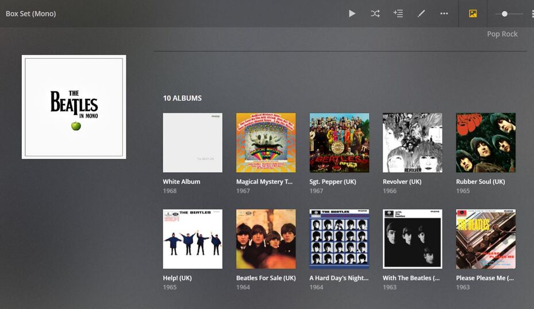Open Help! (UK) album cover

[193, 239]
